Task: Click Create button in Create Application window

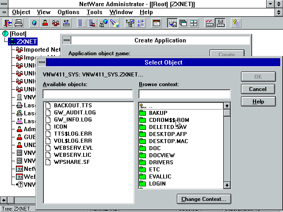Action: [x=227, y=53]
